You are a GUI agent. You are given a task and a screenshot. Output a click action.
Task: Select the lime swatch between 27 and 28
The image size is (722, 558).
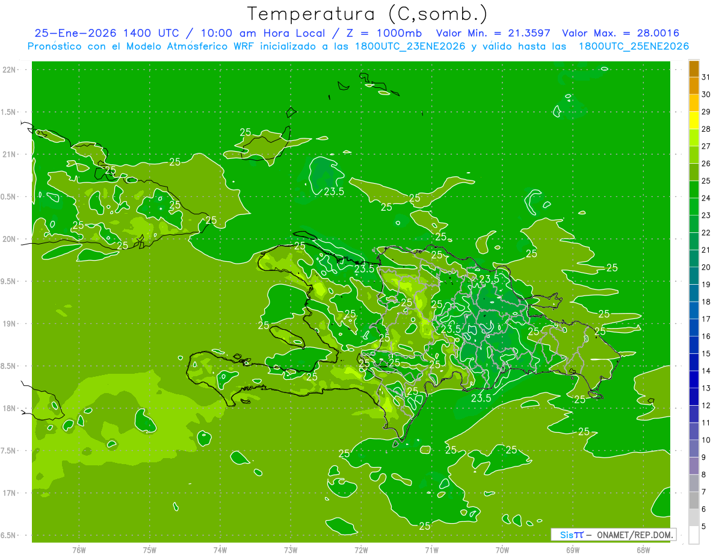(x=694, y=138)
